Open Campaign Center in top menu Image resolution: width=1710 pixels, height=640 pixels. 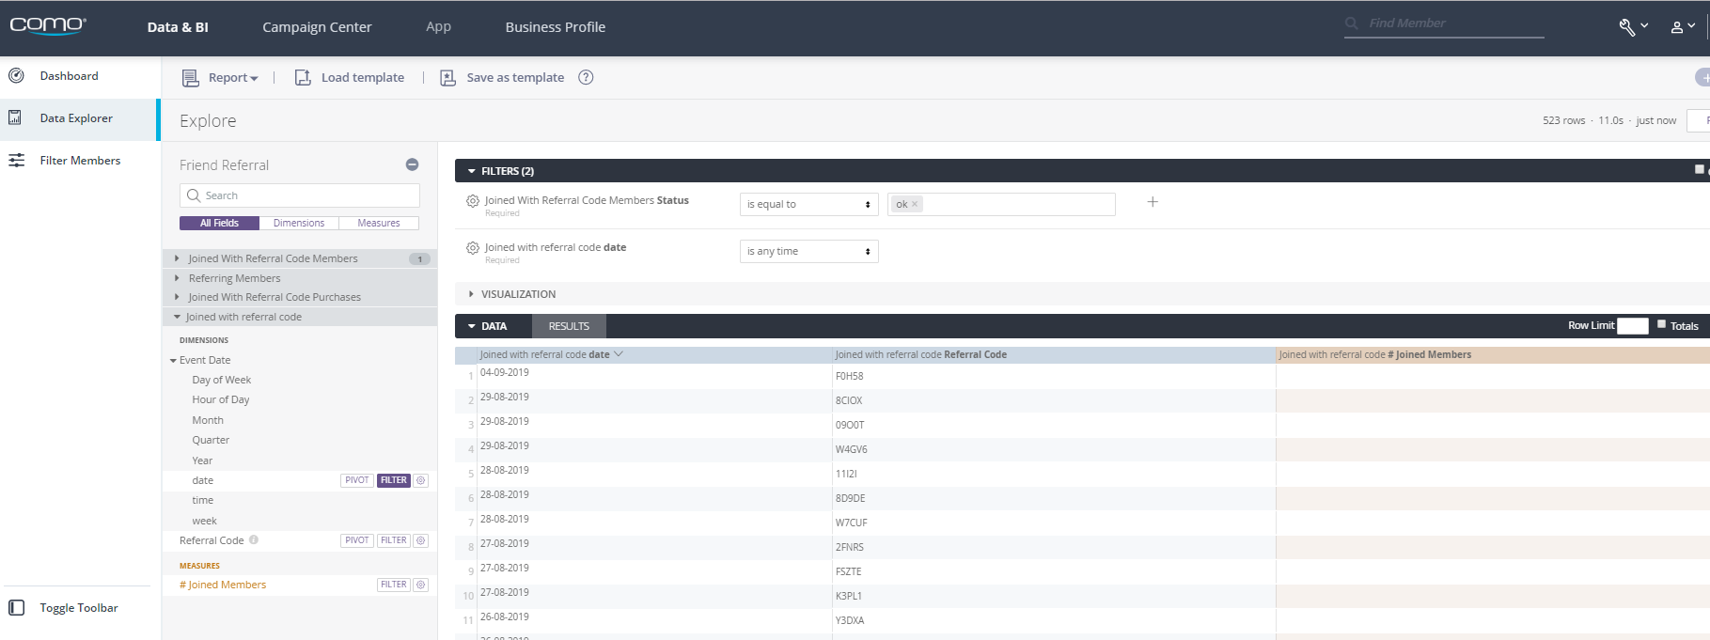pos(317,27)
